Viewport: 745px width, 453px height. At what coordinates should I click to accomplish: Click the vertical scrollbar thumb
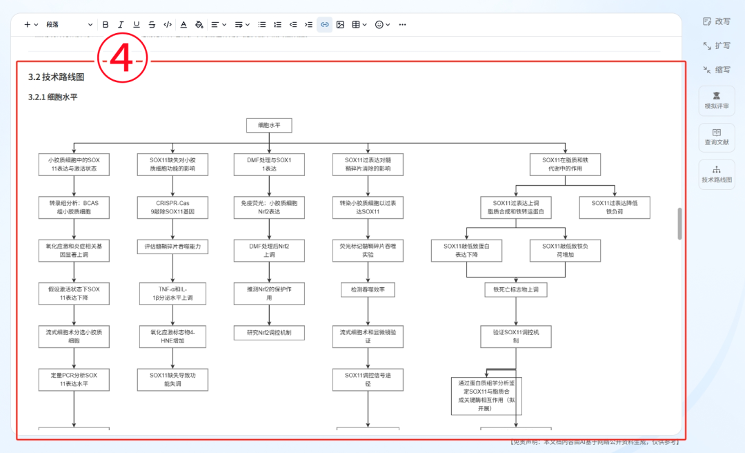(679, 224)
